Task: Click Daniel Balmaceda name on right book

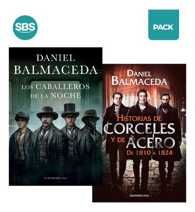Action: (x=139, y=78)
